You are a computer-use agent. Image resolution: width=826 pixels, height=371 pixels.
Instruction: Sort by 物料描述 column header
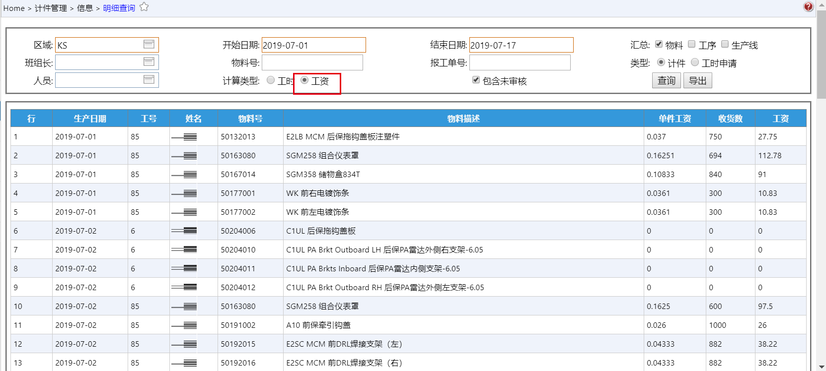point(463,119)
